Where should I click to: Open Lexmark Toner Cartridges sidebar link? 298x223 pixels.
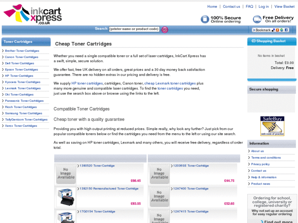click(x=23, y=88)
